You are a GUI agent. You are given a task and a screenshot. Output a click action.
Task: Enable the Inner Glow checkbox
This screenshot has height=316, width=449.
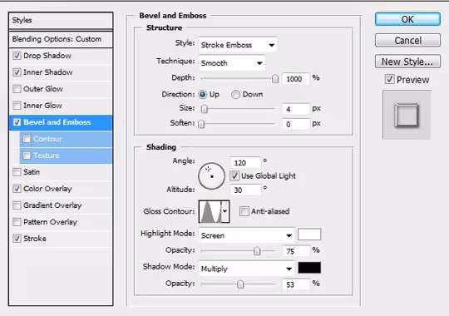17,106
